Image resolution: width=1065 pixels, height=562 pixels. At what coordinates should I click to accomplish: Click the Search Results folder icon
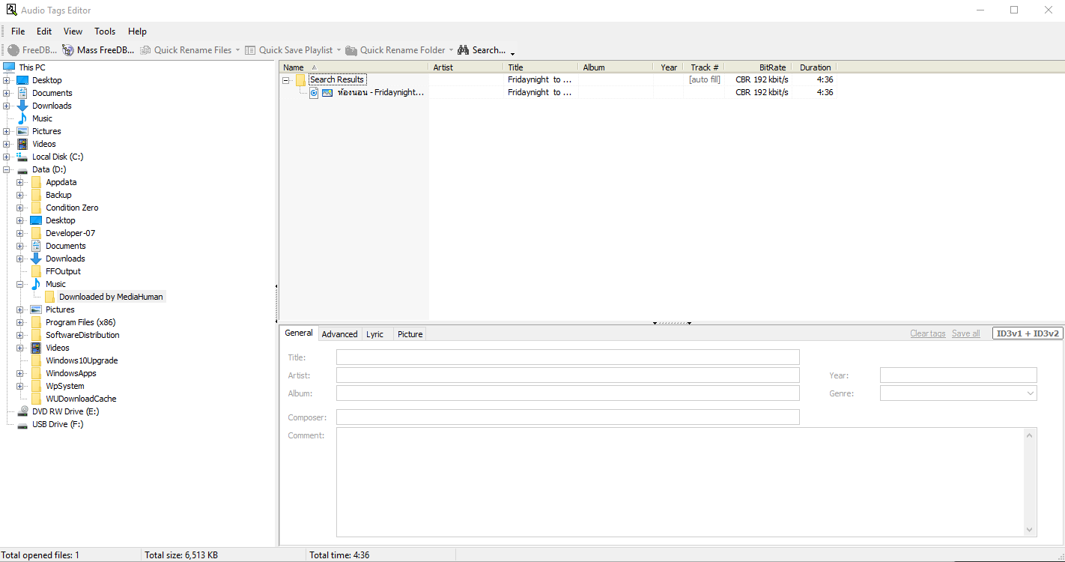pos(300,79)
